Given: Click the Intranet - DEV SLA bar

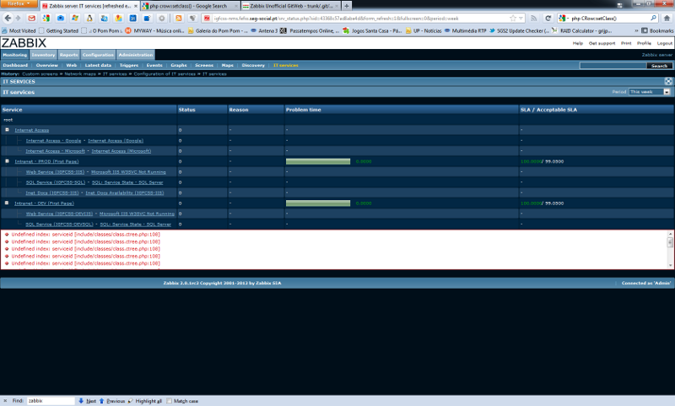Looking at the screenshot, I should [x=318, y=203].
